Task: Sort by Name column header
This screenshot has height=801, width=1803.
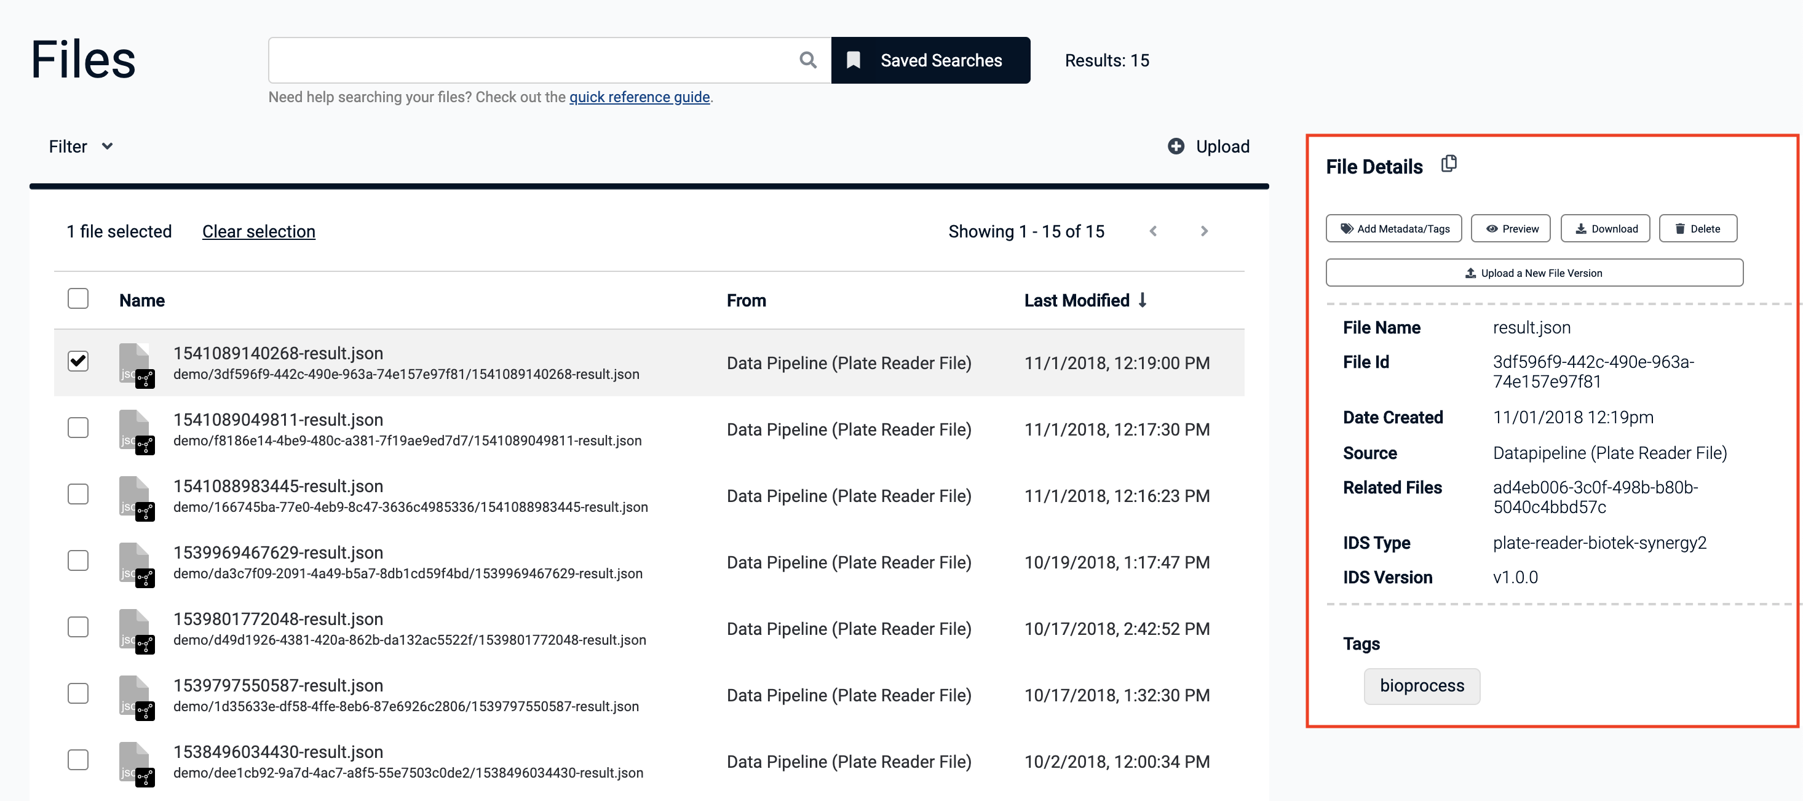Action: (141, 300)
